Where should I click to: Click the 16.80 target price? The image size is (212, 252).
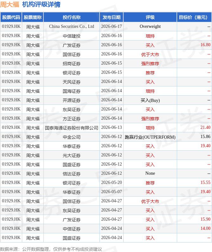click(205, 45)
